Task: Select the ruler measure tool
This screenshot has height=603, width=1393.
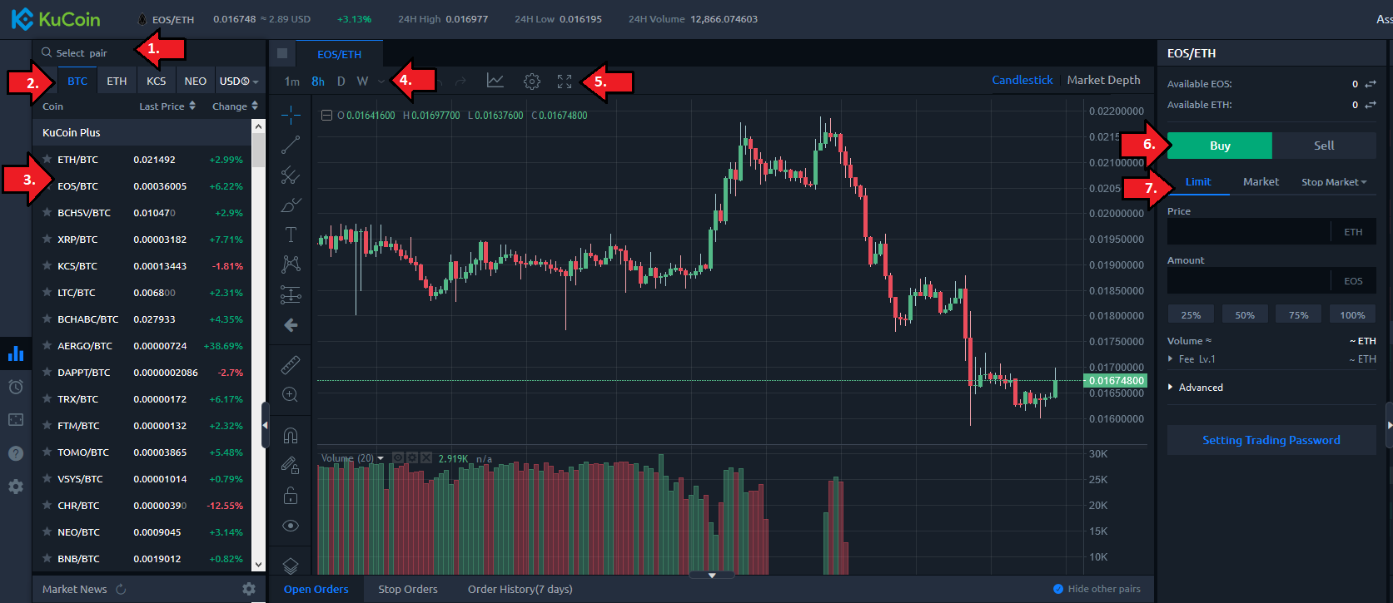Action: [x=291, y=364]
